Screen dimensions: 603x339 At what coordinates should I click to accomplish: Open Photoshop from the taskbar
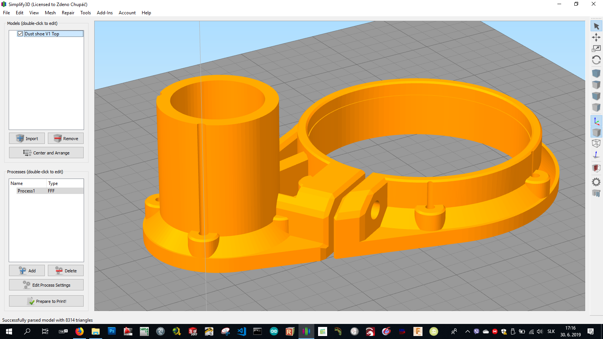point(112,331)
